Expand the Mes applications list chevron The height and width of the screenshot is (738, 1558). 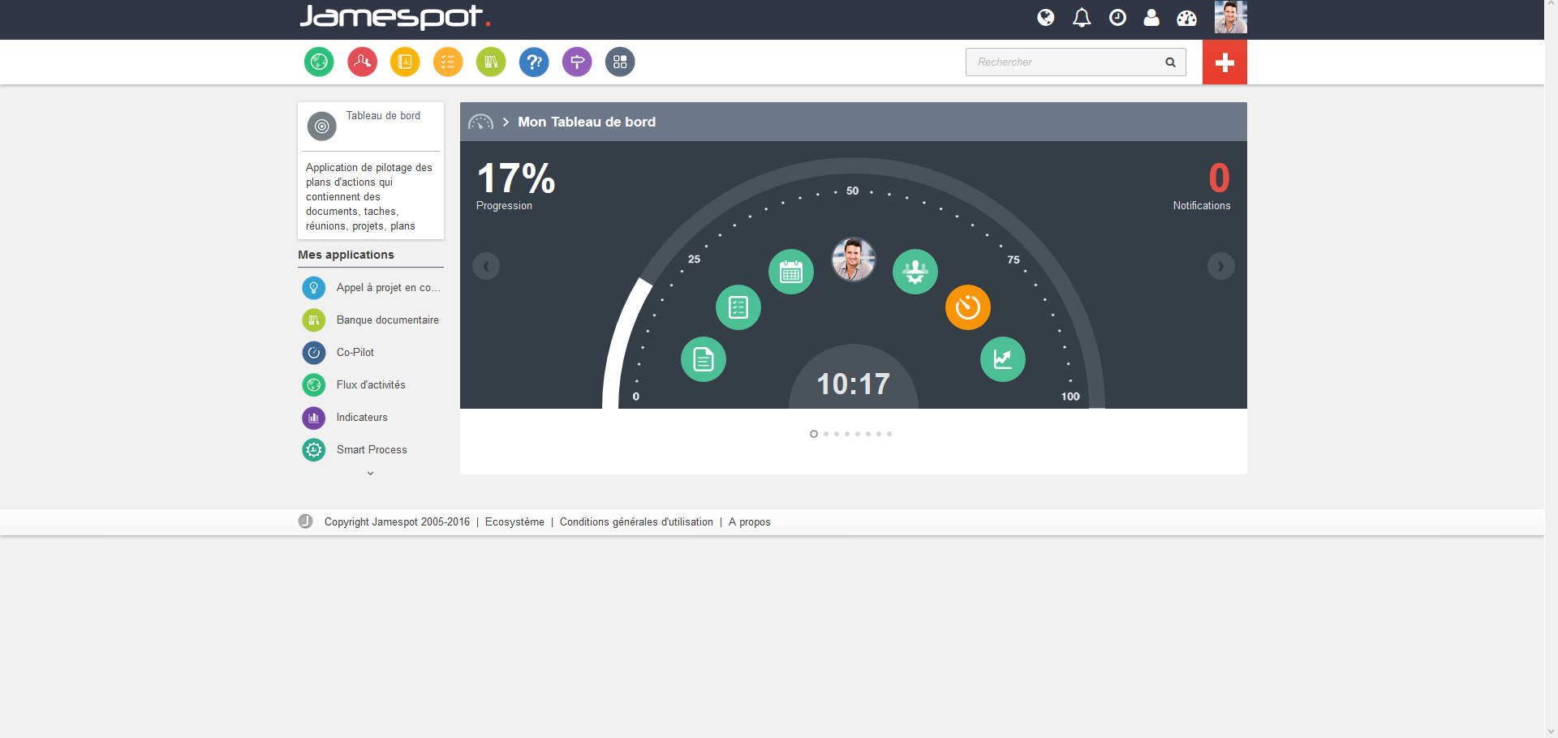point(371,474)
